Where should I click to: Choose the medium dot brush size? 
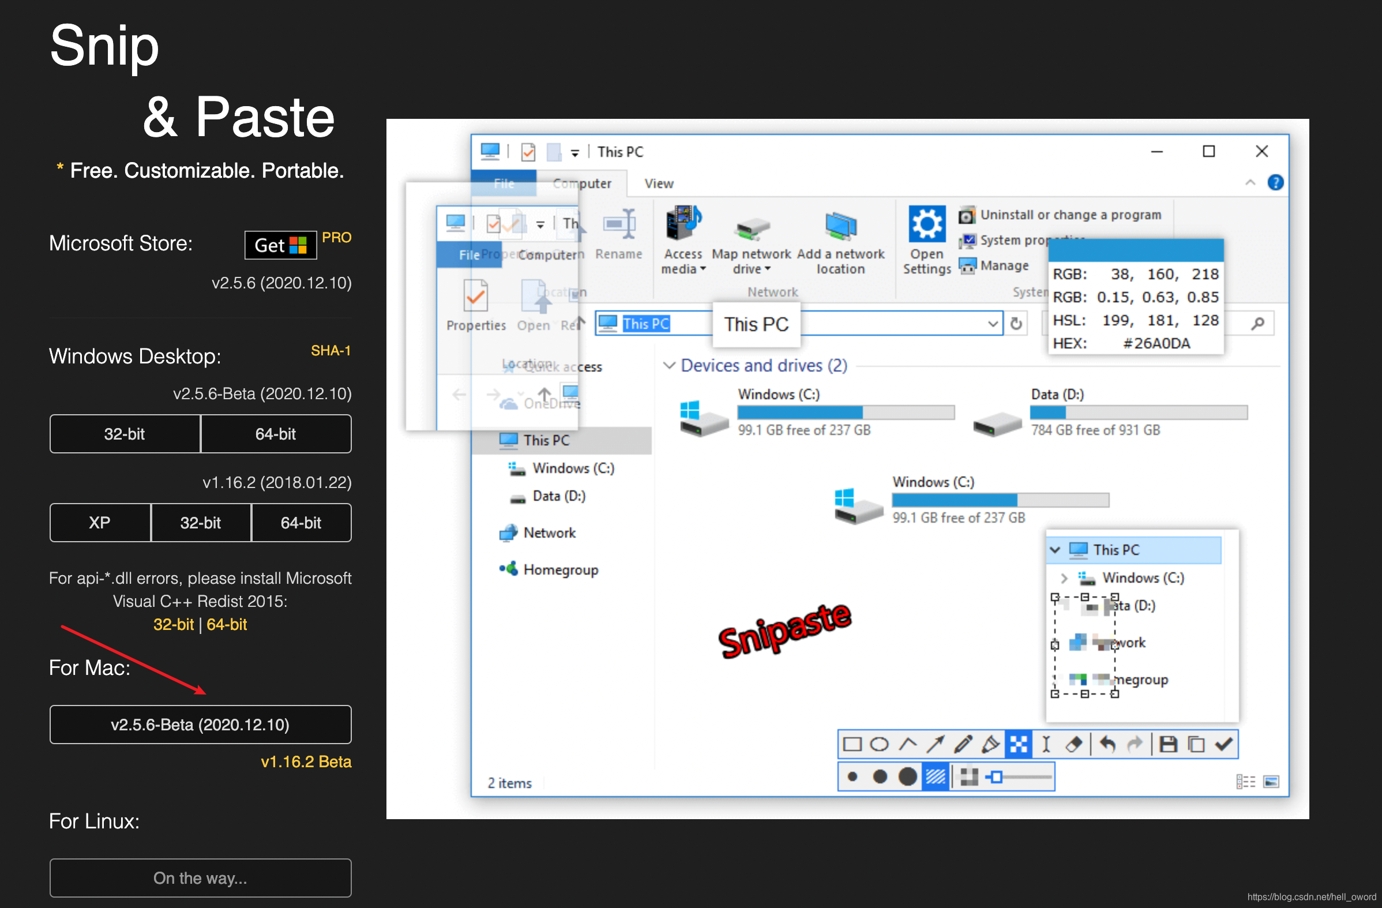tap(880, 776)
